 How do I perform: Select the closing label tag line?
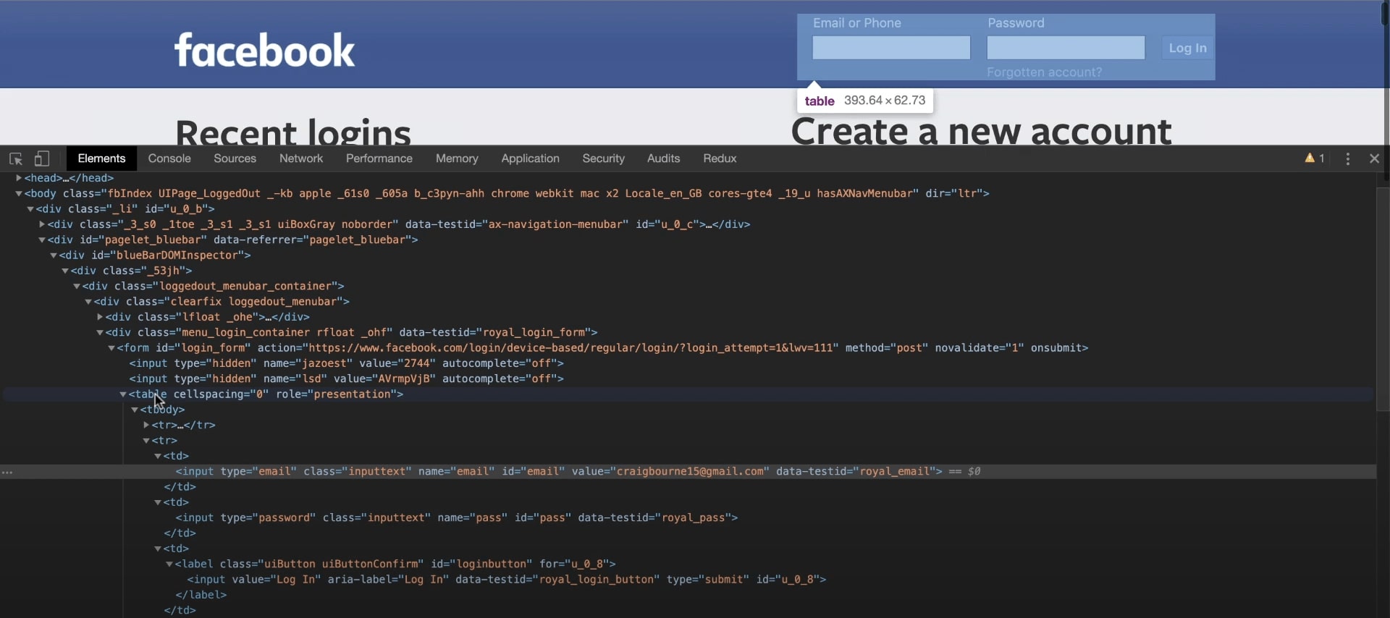[x=201, y=596]
